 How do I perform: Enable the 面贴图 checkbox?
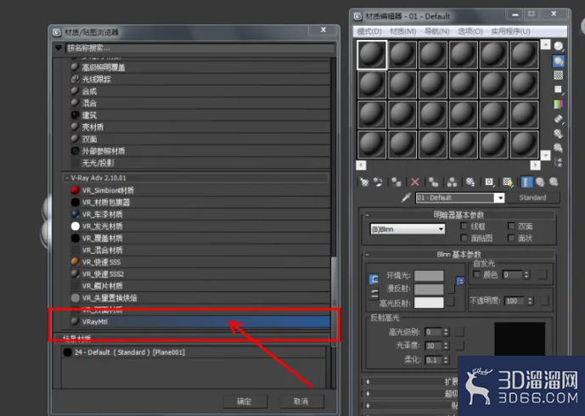(x=464, y=238)
